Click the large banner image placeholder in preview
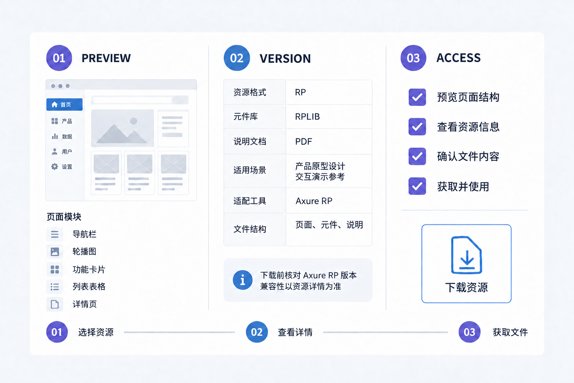 point(123,128)
